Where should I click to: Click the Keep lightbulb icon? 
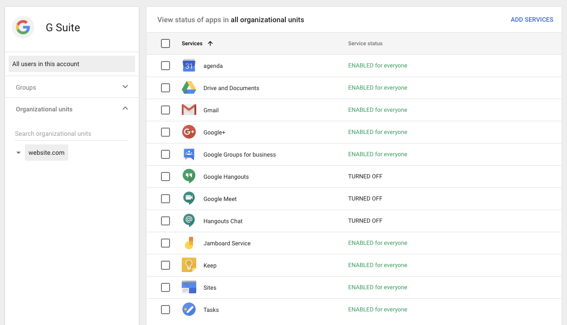click(x=189, y=265)
